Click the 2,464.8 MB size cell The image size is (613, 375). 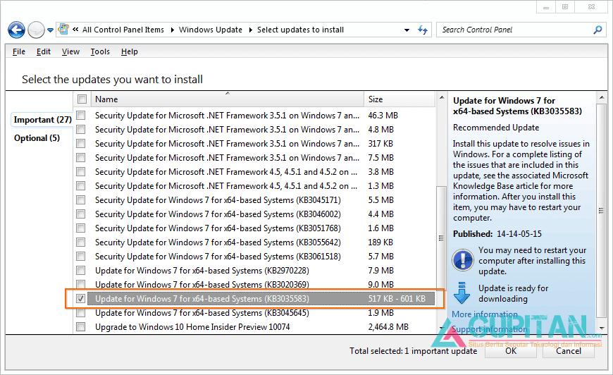(388, 327)
